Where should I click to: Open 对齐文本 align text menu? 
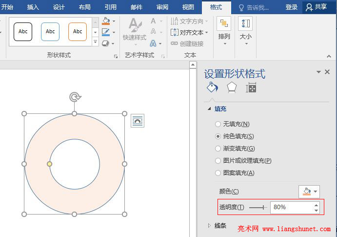(x=189, y=33)
